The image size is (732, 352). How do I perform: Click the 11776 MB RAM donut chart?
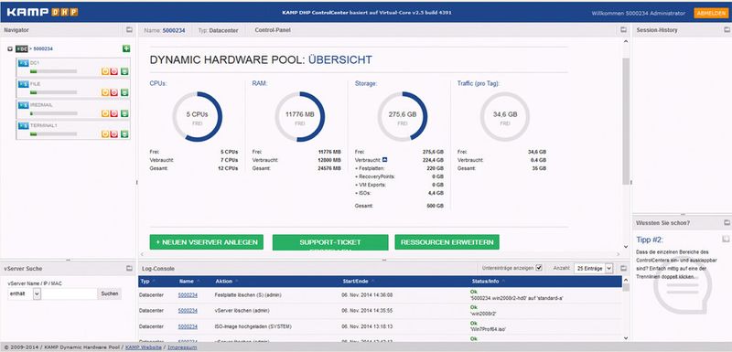[300, 116]
